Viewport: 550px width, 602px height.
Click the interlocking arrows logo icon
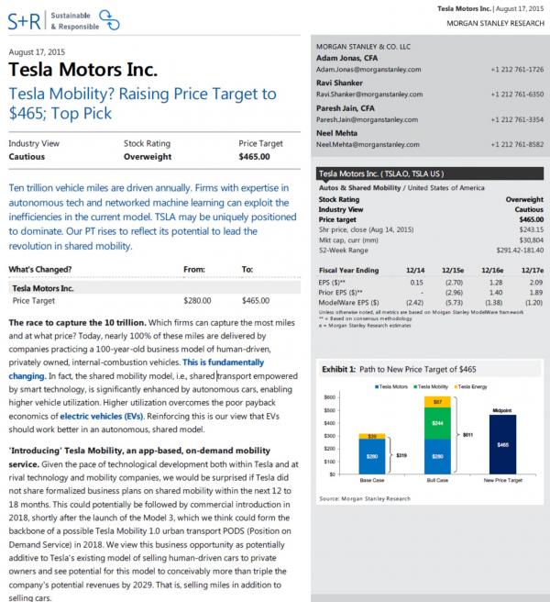(109, 20)
